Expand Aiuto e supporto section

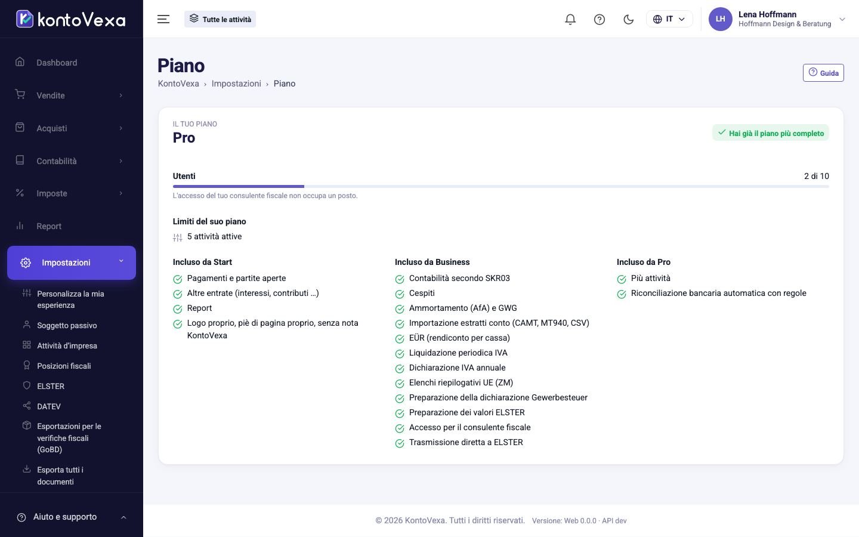[72, 517]
